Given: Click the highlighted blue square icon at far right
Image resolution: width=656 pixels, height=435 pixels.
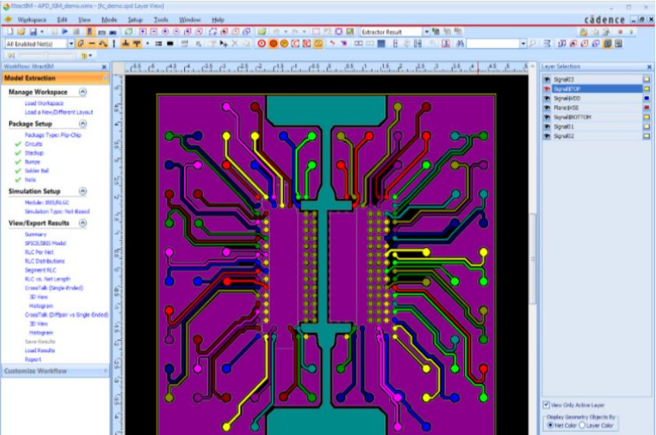Looking at the screenshot, I should (x=607, y=43).
